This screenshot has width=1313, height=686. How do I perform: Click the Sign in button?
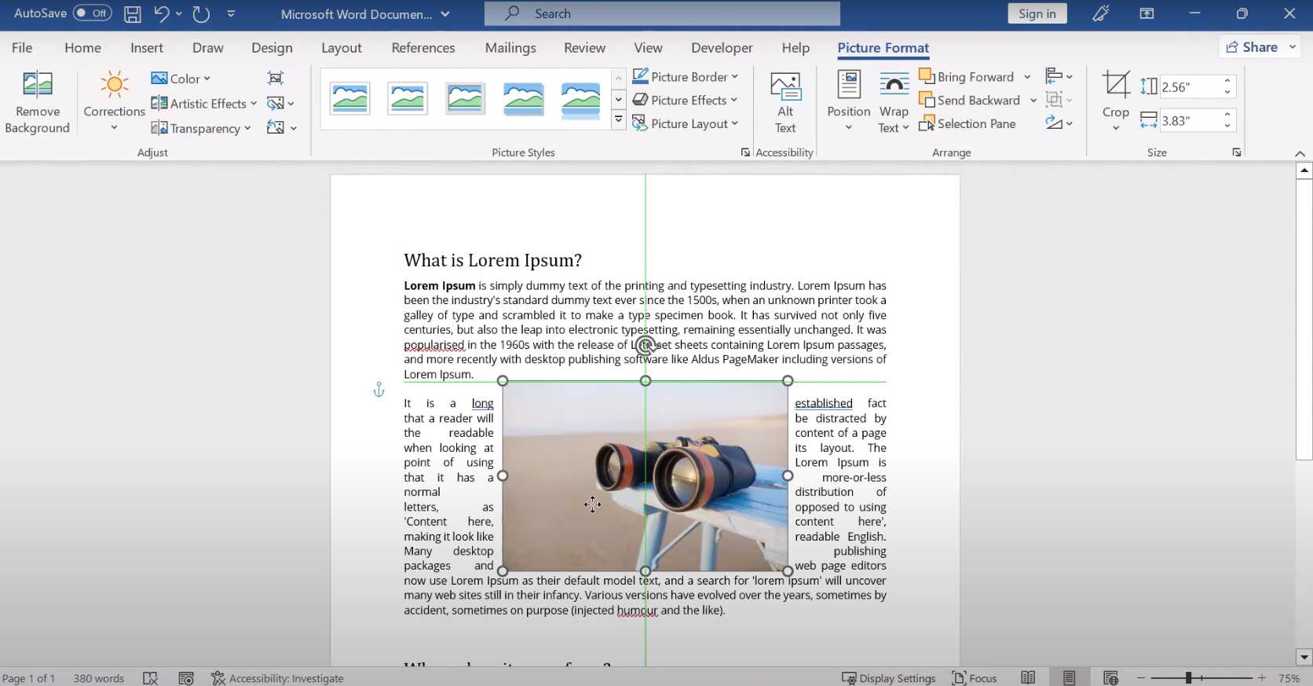pyautogui.click(x=1037, y=14)
